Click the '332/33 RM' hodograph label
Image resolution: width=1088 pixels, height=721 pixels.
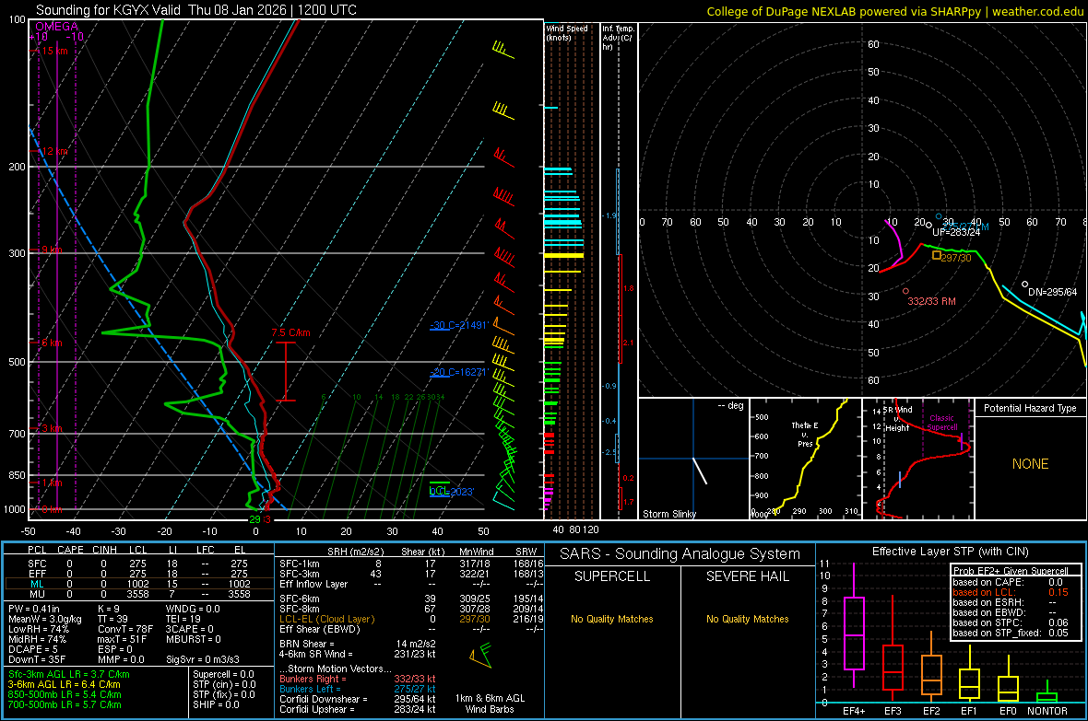pos(932,301)
